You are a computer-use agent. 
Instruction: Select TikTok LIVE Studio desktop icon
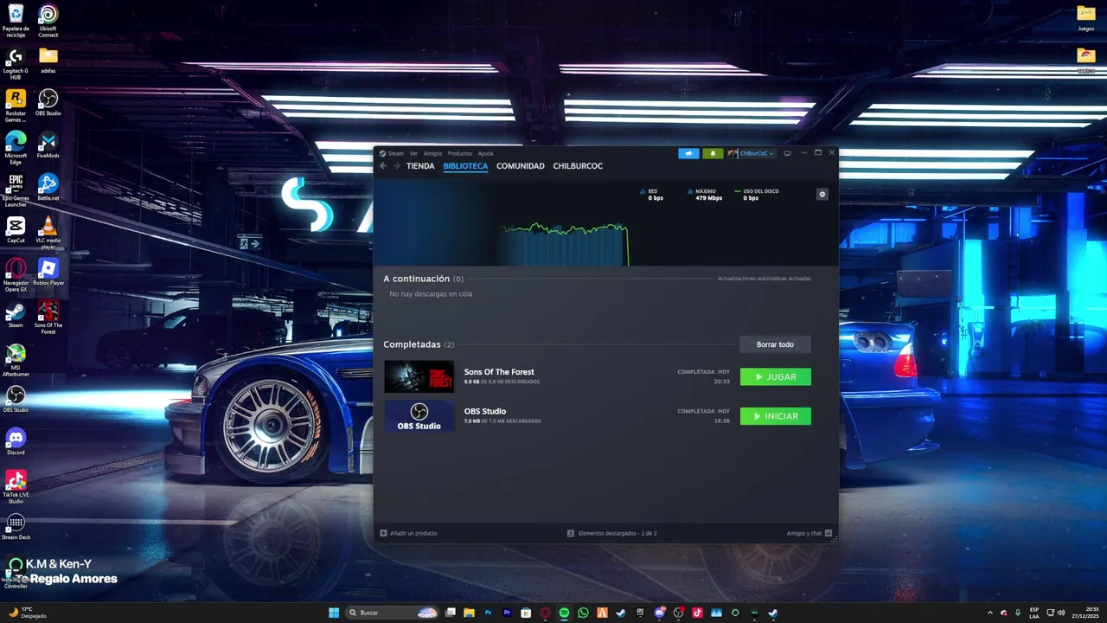(x=16, y=487)
